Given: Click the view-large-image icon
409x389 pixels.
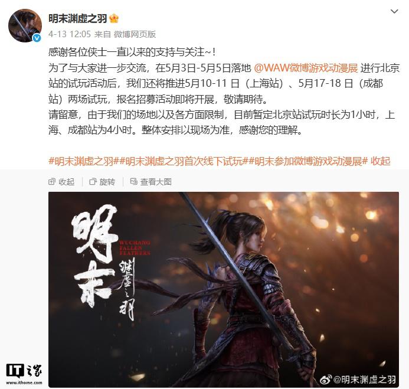Looking at the screenshot, I should (x=133, y=182).
